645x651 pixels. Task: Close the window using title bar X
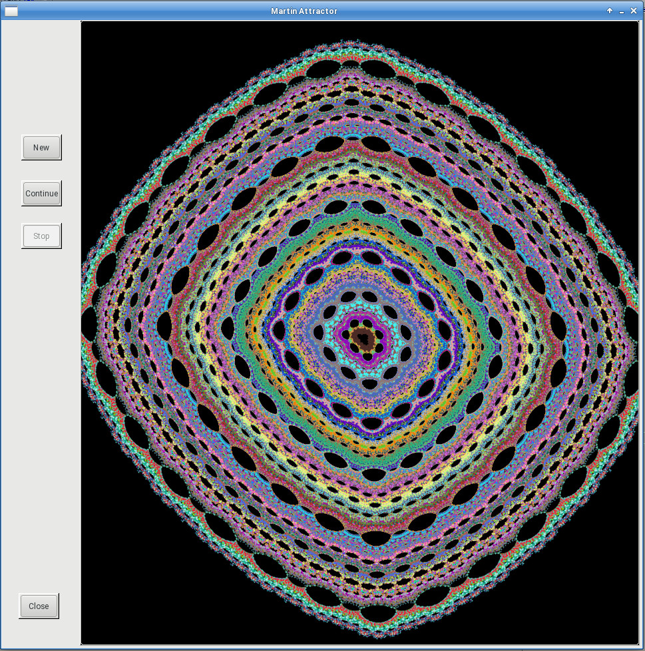pos(634,11)
